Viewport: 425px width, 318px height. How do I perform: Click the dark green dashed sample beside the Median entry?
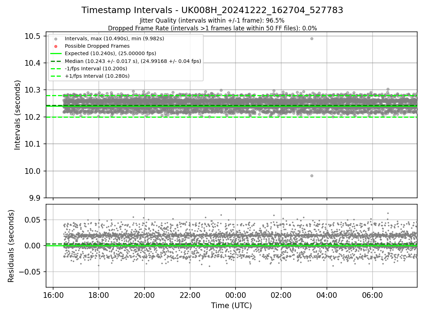tap(56, 61)
